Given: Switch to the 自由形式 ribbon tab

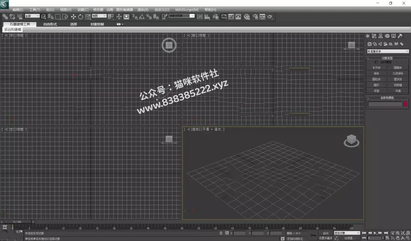Looking at the screenshot, I should coord(50,24).
